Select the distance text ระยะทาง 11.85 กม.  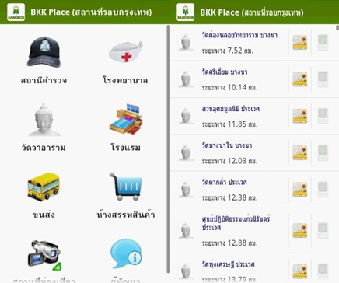tap(229, 124)
